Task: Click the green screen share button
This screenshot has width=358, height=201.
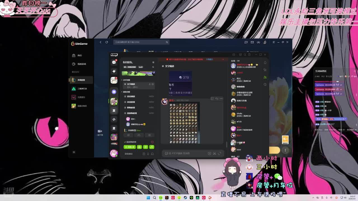Action: 129,147
